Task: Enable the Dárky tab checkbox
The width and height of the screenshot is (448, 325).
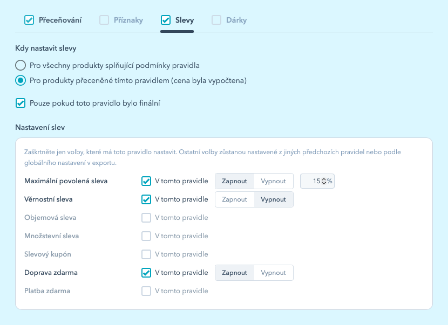Action: point(216,20)
